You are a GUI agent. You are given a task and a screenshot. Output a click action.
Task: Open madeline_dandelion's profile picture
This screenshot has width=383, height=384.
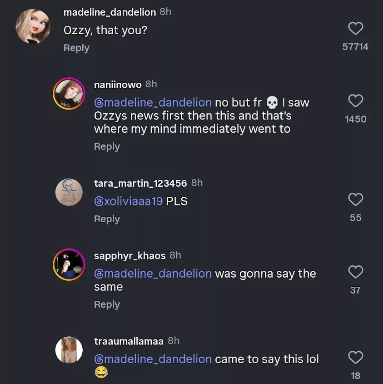(33, 26)
